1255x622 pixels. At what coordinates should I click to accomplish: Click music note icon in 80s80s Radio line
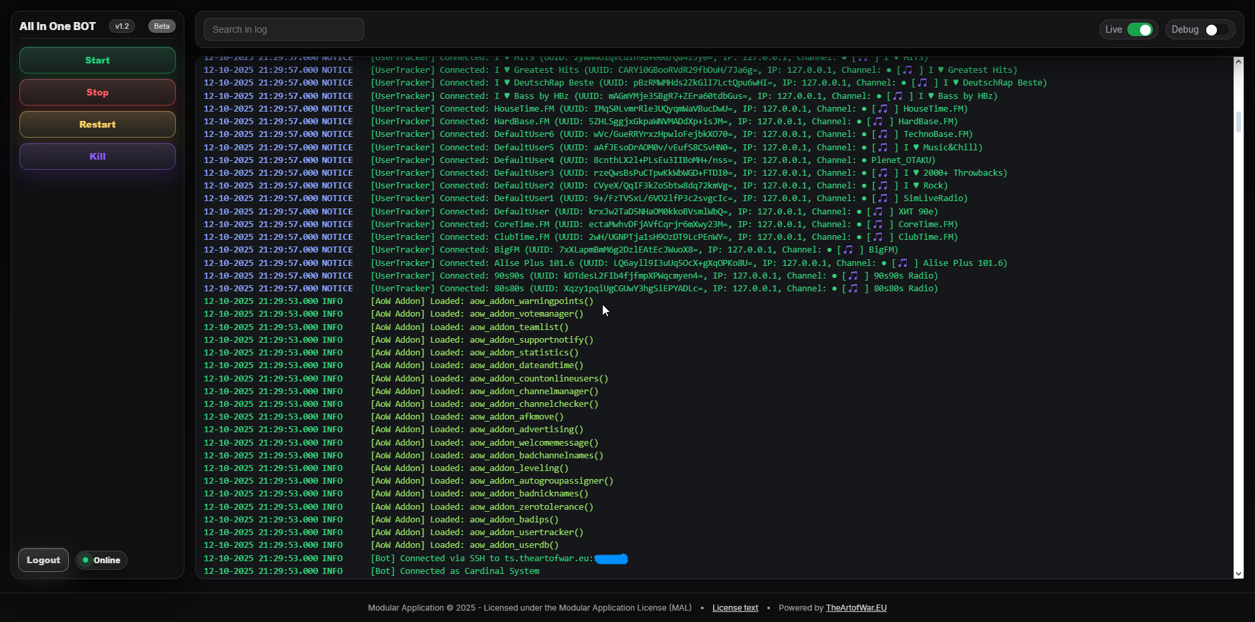click(853, 289)
